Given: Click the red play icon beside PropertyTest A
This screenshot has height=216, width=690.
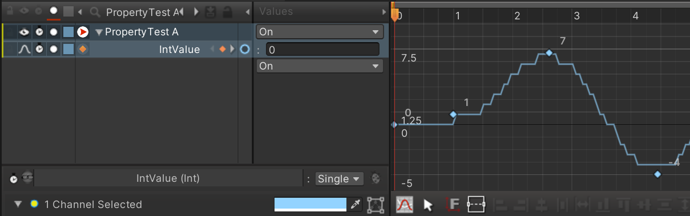Looking at the screenshot, I should tap(83, 32).
